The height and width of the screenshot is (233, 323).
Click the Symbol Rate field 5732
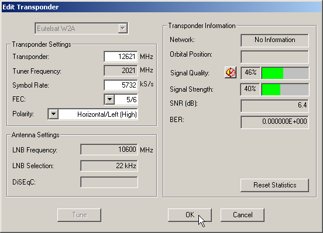point(121,85)
